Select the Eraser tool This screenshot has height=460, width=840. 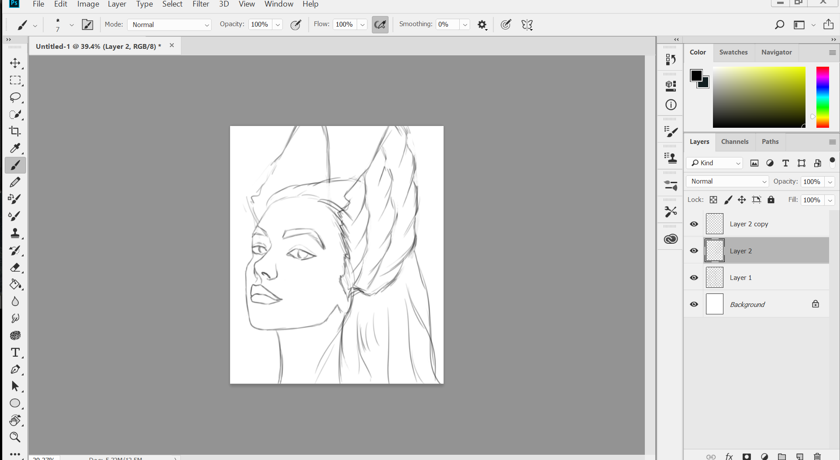click(x=15, y=267)
